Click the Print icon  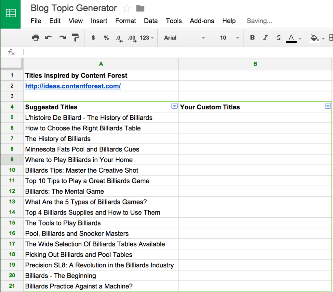pos(35,38)
